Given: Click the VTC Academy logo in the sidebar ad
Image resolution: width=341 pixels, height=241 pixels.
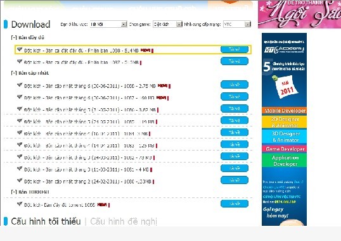Looking at the screenshot, I should pyautogui.click(x=284, y=50).
